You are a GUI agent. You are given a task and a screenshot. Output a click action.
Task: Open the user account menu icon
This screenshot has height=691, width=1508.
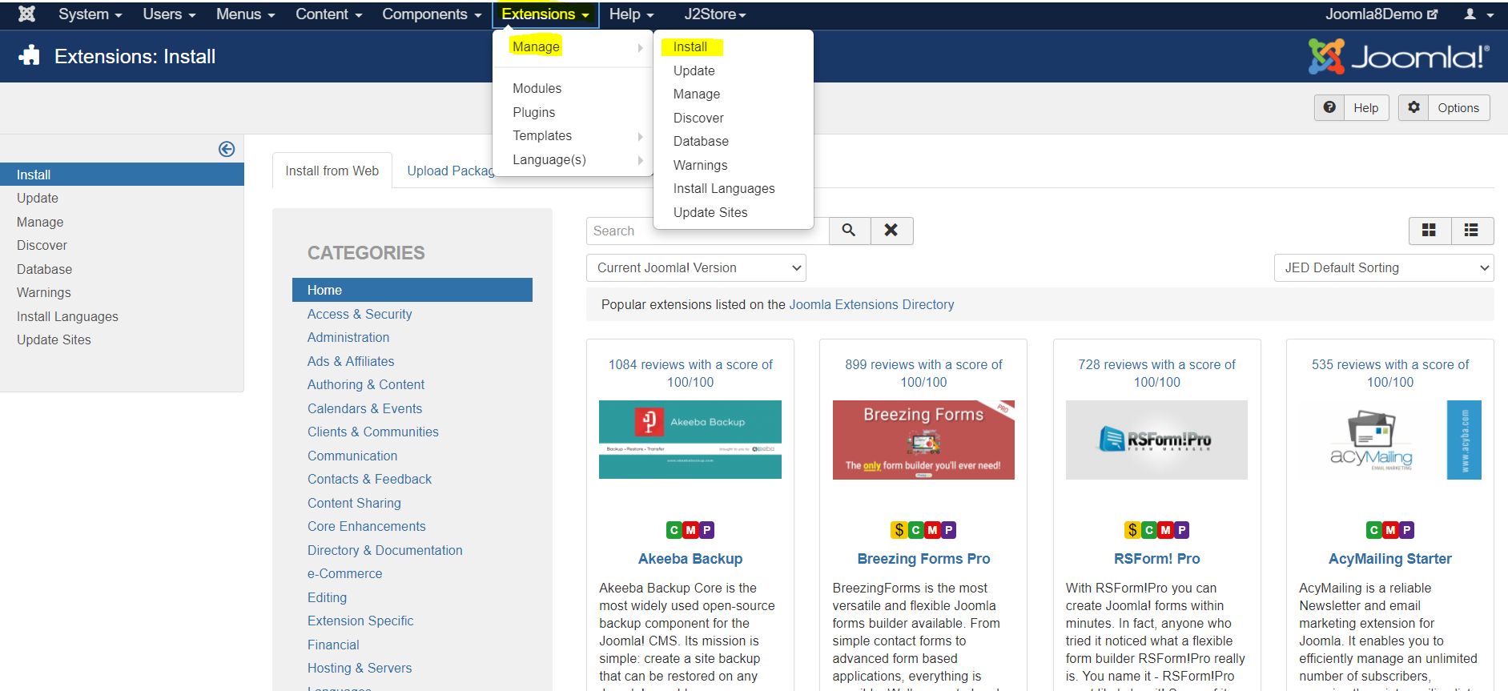pyautogui.click(x=1478, y=14)
